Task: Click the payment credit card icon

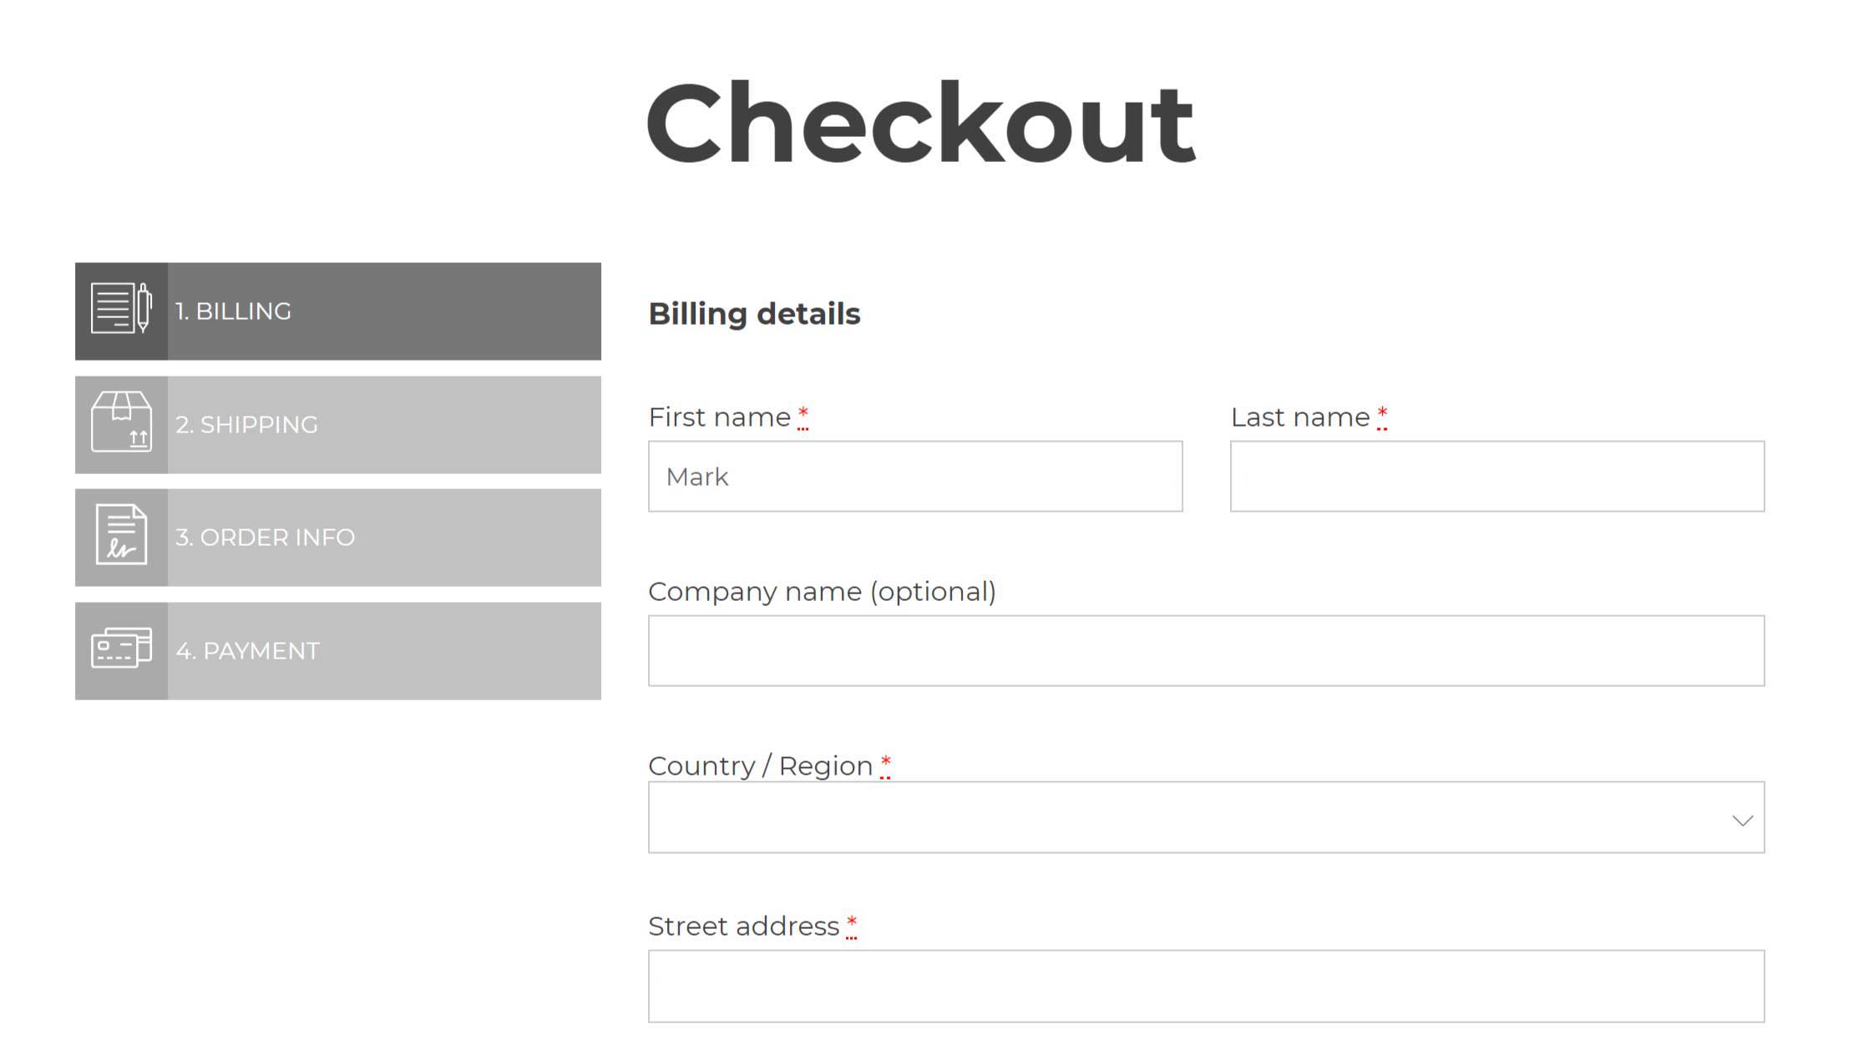Action: pos(121,649)
